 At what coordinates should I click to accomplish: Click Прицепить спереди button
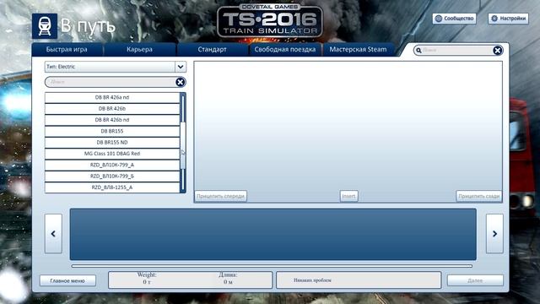coord(221,196)
